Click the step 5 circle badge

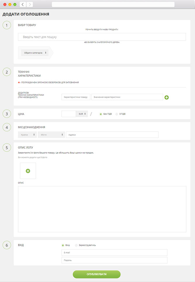[x=7, y=147]
